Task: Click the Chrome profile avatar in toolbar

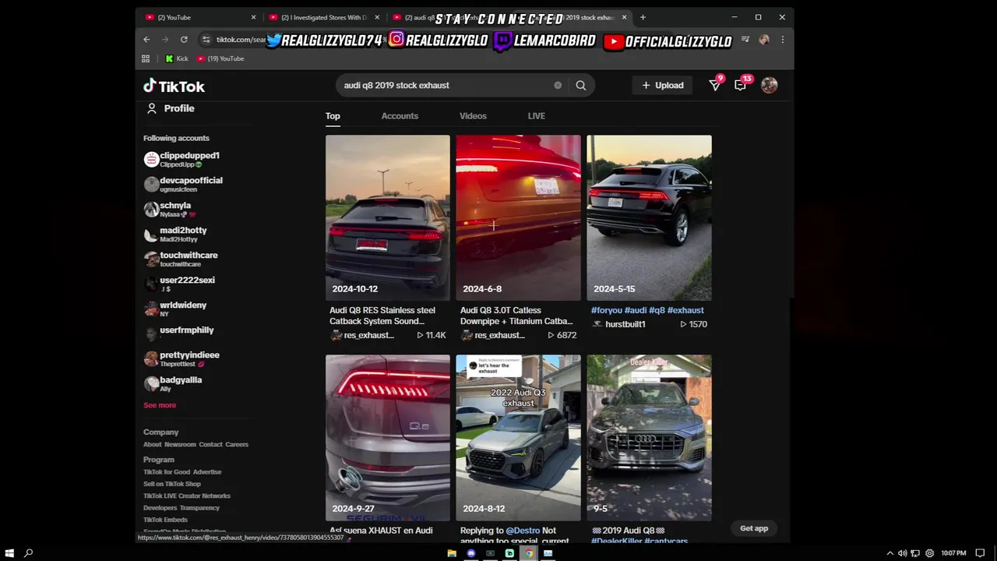Action: point(764,40)
